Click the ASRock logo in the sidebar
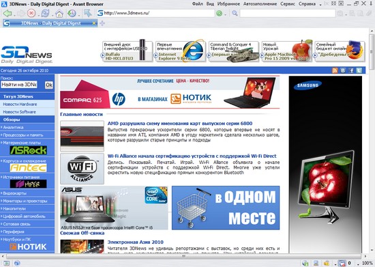Screen dimensions: 375x267 [x=28, y=150]
